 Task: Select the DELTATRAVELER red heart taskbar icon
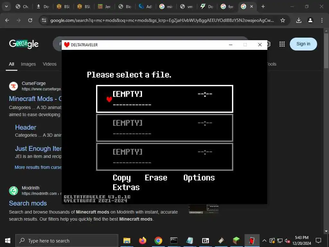pyautogui.click(x=252, y=241)
